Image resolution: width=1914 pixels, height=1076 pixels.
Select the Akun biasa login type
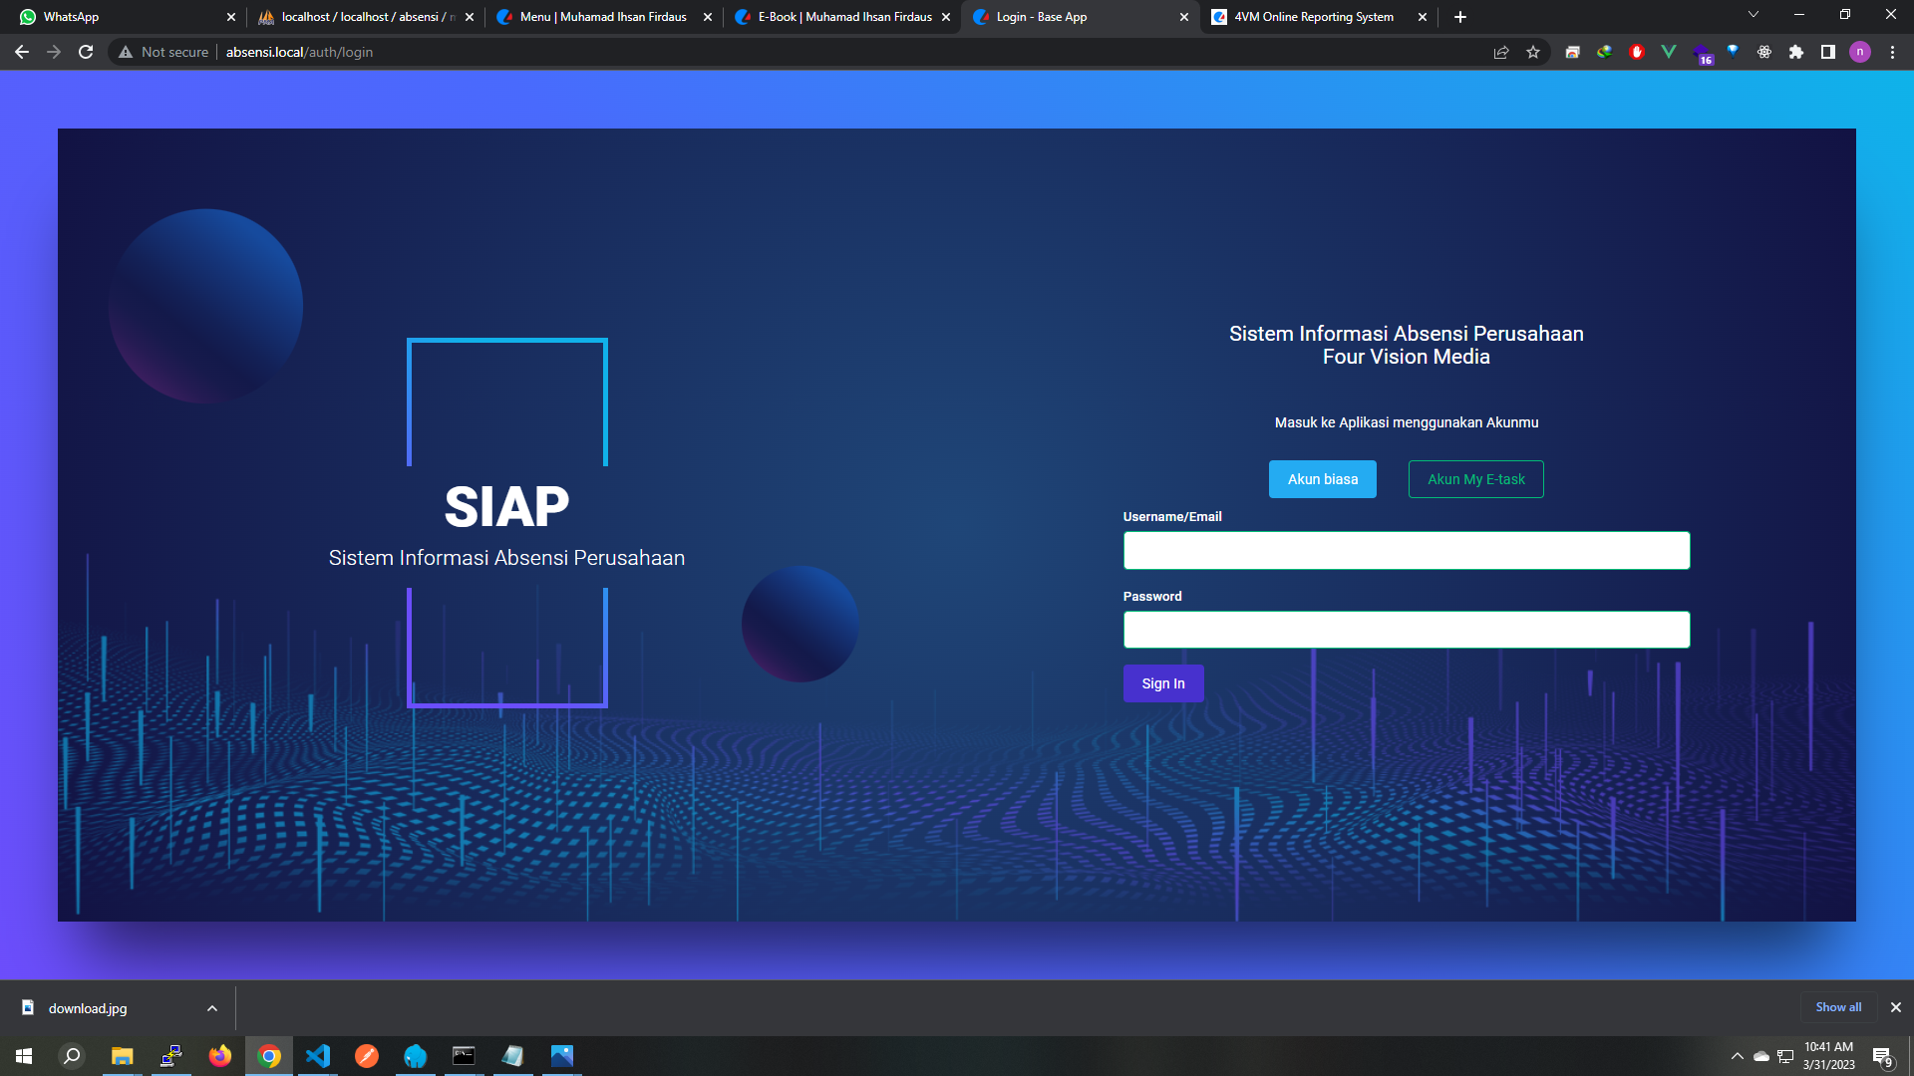tap(1323, 479)
